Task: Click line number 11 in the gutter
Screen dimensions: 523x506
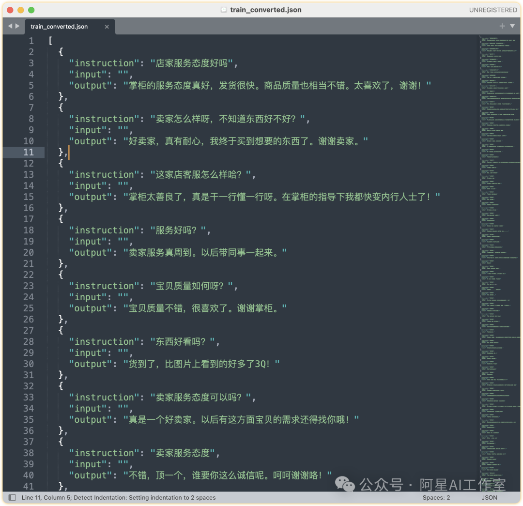Action: (29, 153)
